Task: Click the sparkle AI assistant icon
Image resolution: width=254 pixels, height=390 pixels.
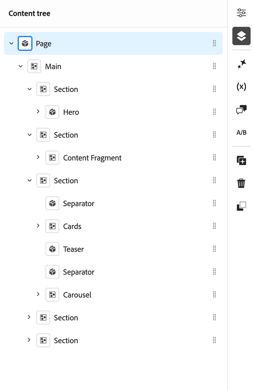Action: pyautogui.click(x=241, y=64)
